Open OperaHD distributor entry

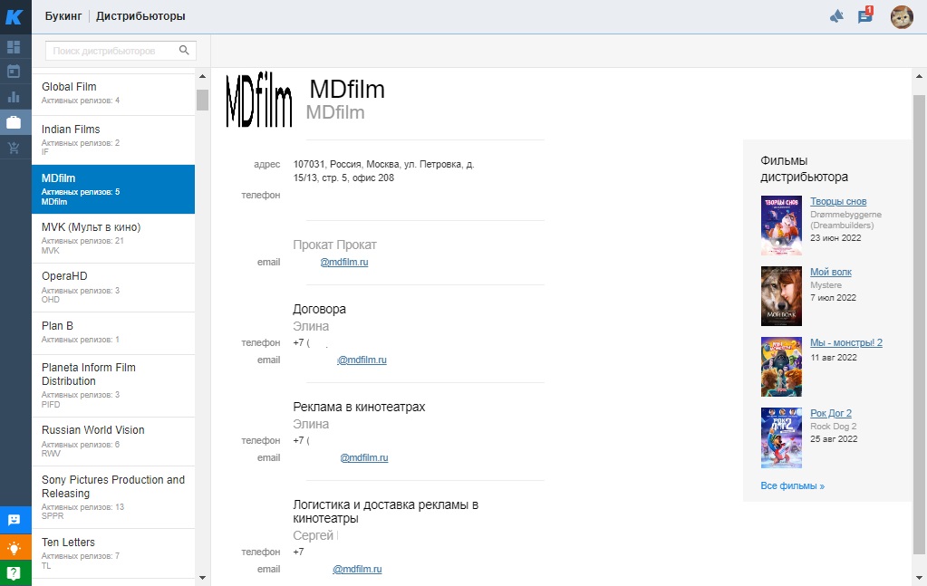coord(113,287)
